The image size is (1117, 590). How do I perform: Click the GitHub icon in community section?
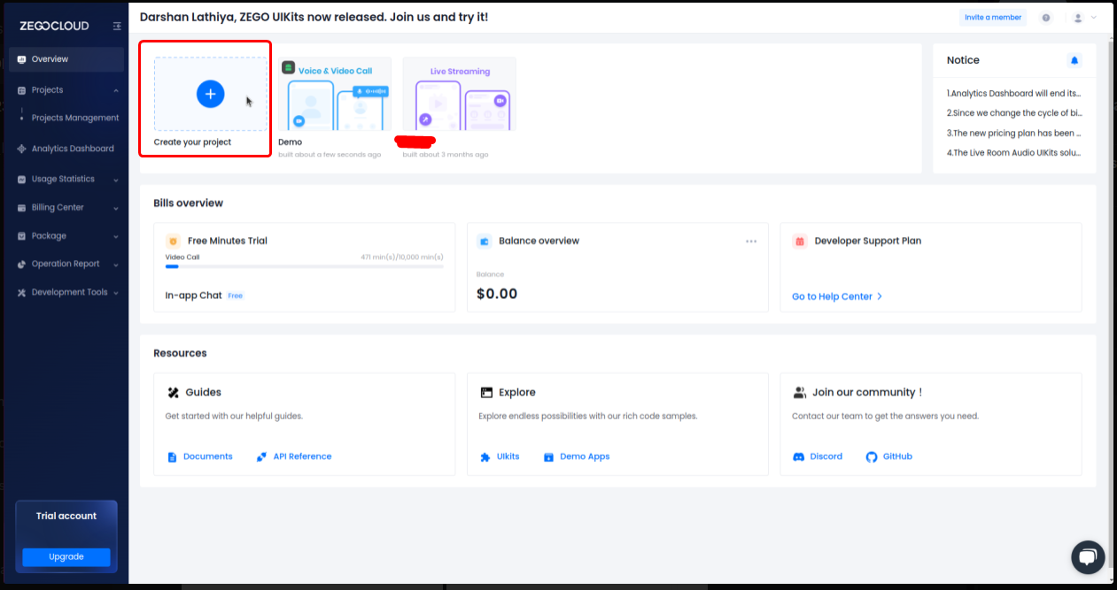tap(871, 456)
